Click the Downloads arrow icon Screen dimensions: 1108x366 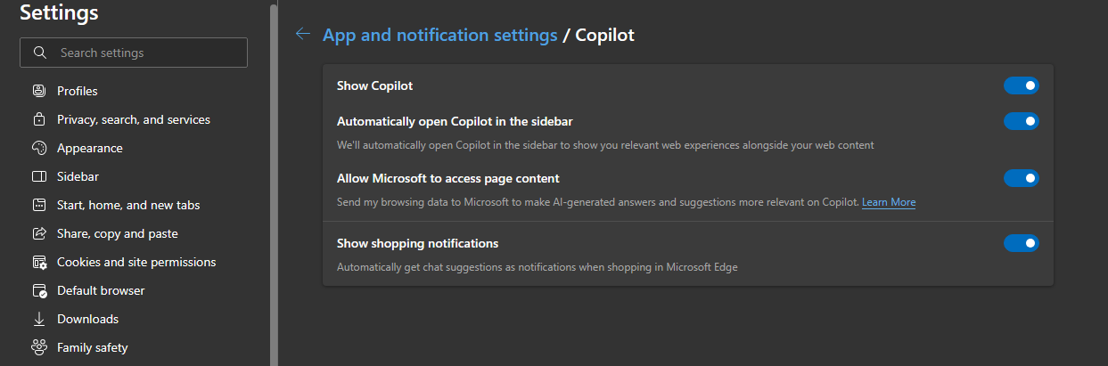click(x=39, y=319)
